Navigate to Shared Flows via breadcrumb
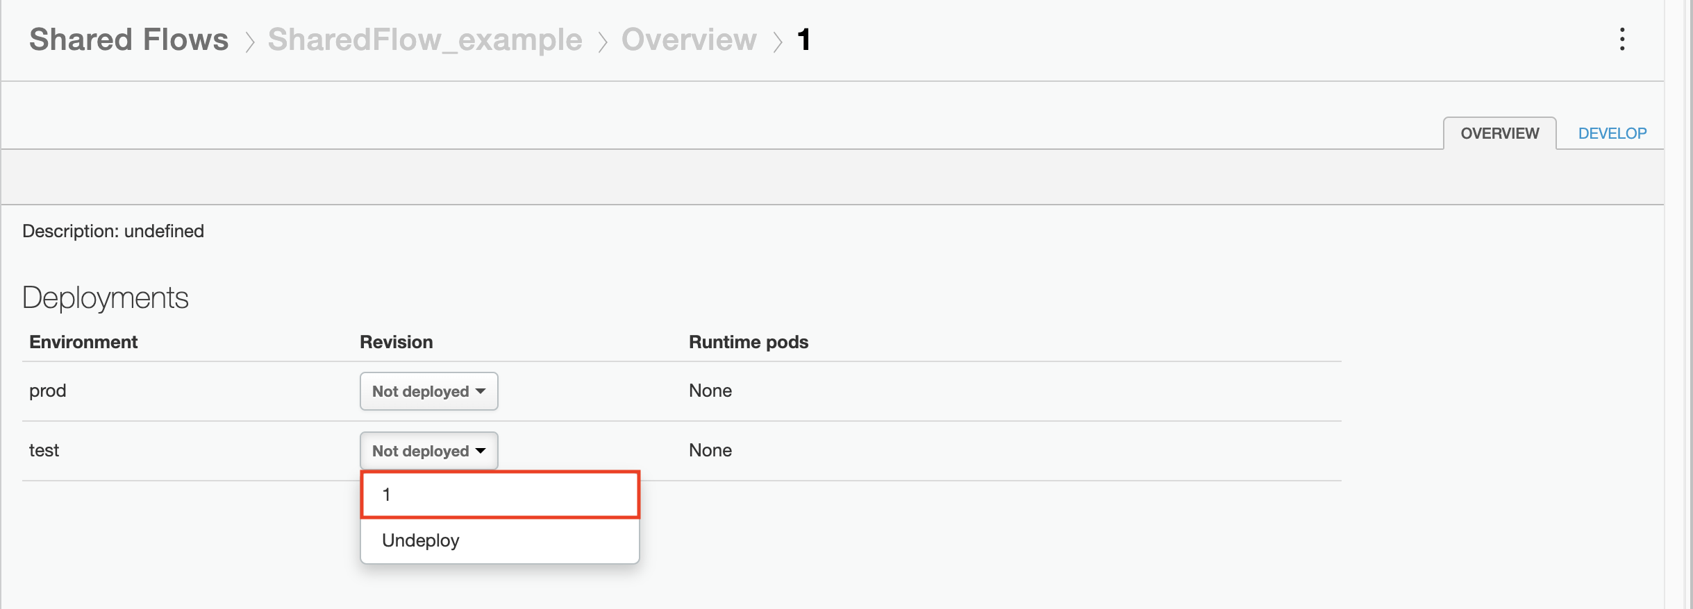Screen dimensions: 1693x609 click(x=128, y=40)
